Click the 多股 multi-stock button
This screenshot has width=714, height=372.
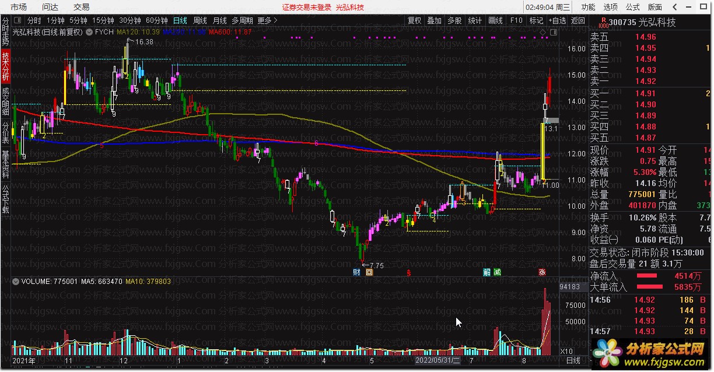click(x=454, y=20)
